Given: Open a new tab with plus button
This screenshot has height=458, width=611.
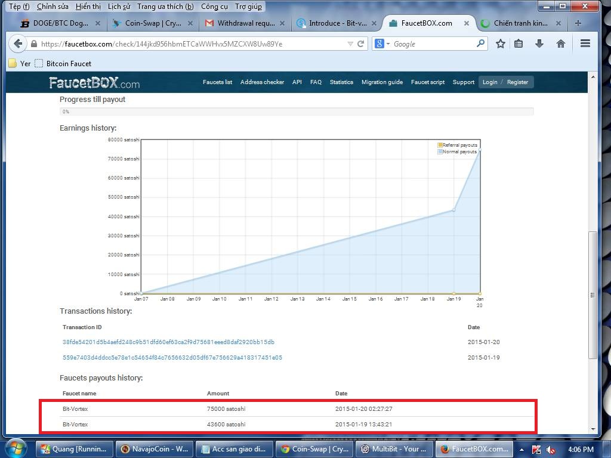Looking at the screenshot, I should click(578, 23).
